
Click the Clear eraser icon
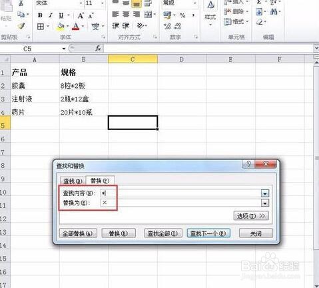[259, 22]
